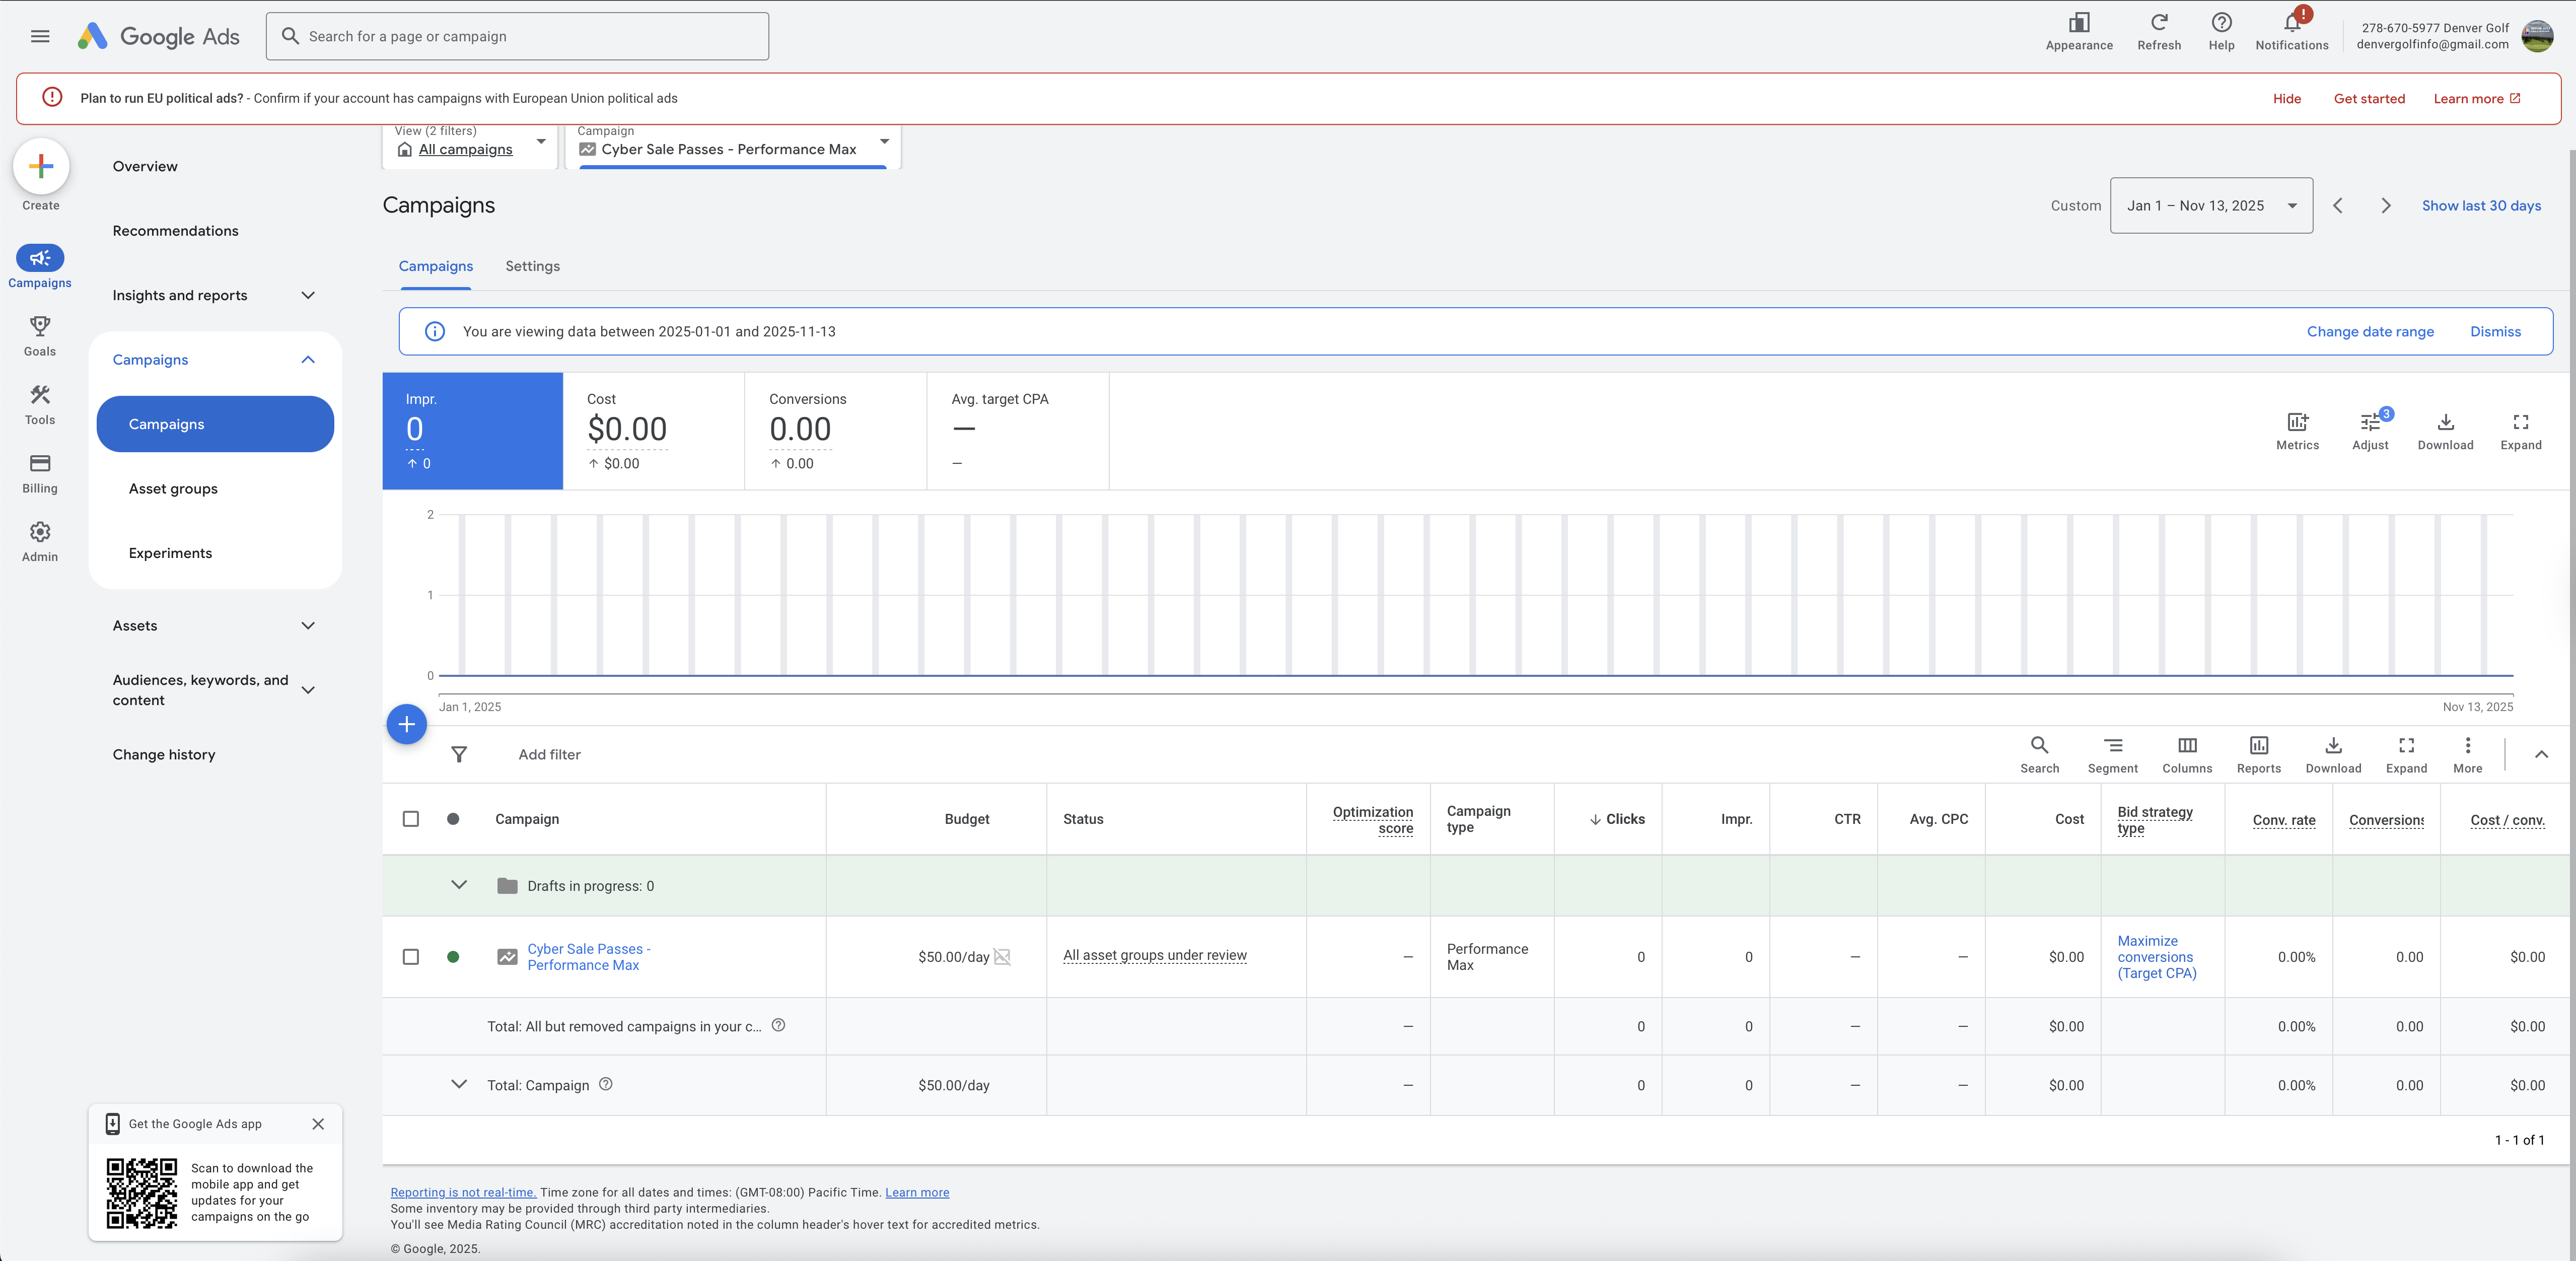Open the hamburger main menu

tap(40, 36)
